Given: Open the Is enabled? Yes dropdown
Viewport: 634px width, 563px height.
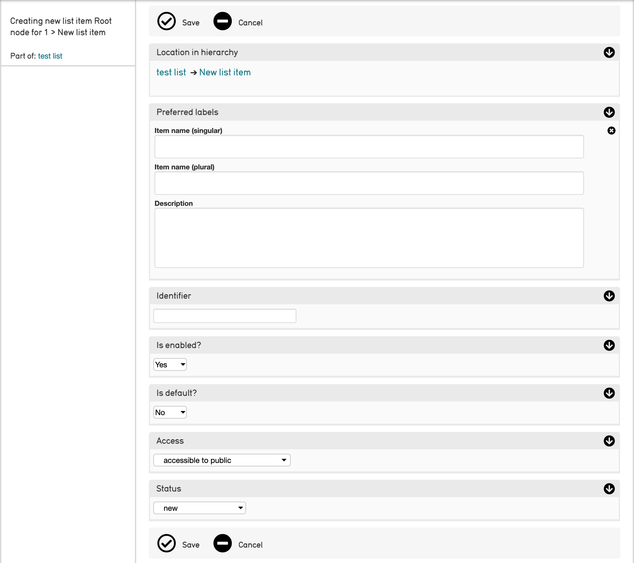Looking at the screenshot, I should click(x=170, y=364).
